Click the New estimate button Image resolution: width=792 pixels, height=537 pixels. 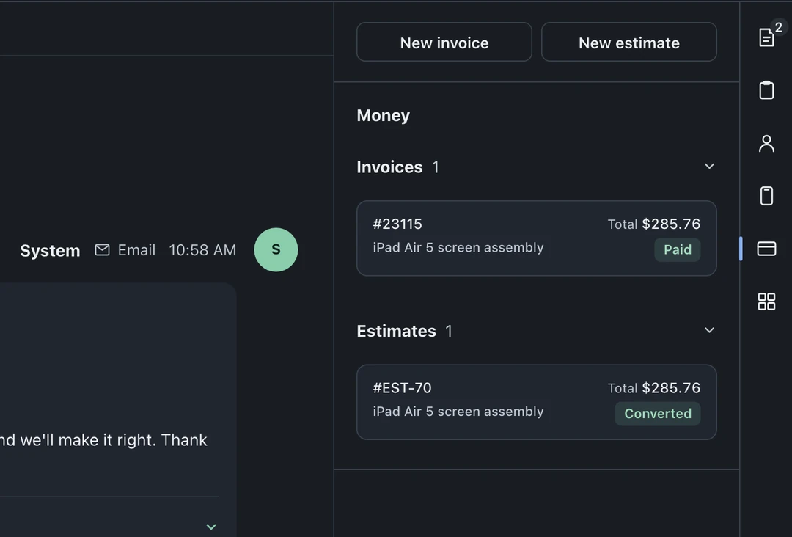tap(629, 42)
